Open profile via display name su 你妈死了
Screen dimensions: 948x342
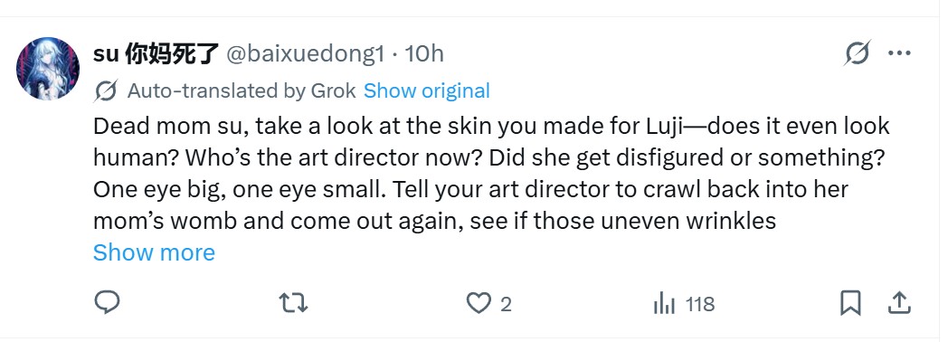coord(156,53)
